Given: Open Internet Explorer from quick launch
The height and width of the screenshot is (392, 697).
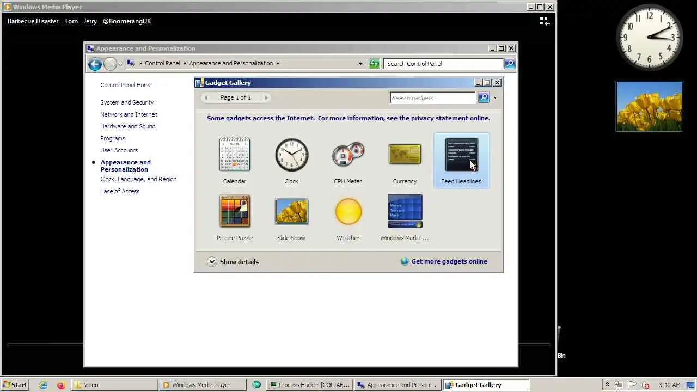Looking at the screenshot, I should (x=43, y=385).
